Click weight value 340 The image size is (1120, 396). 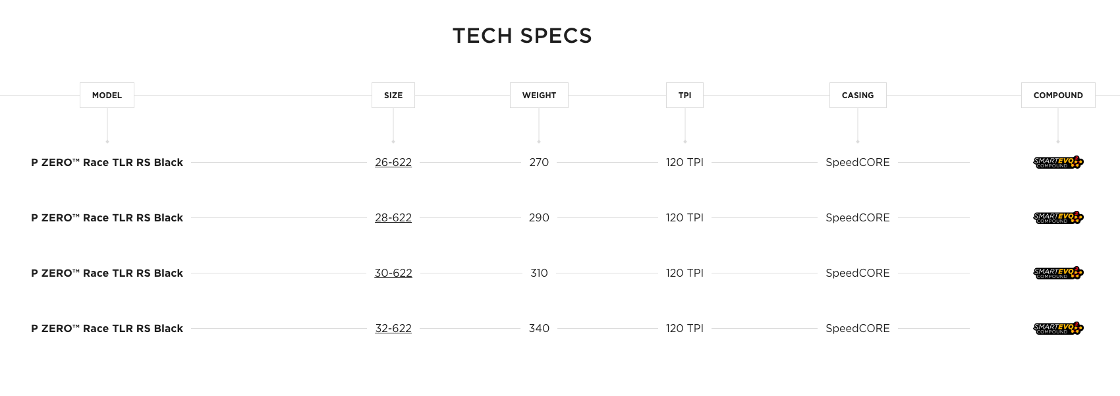pyautogui.click(x=539, y=328)
